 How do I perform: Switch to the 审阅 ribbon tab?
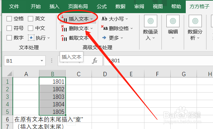pyautogui.click(x=139, y=6)
